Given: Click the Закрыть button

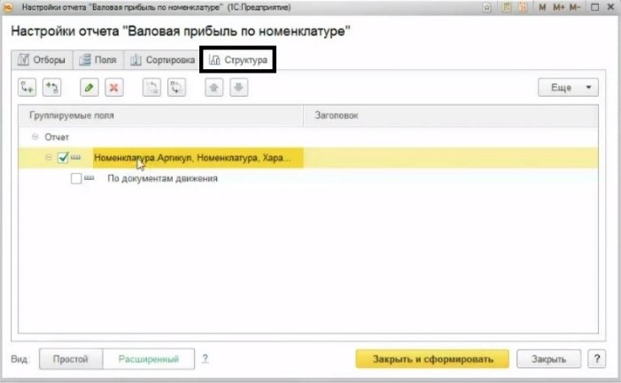Looking at the screenshot, I should (549, 359).
